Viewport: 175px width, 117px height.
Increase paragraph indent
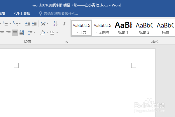(34, 24)
